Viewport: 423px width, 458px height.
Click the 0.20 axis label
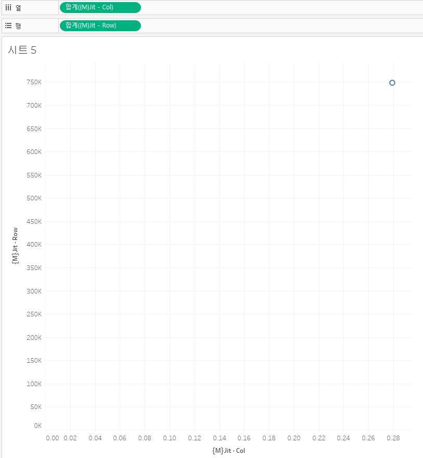(294, 438)
